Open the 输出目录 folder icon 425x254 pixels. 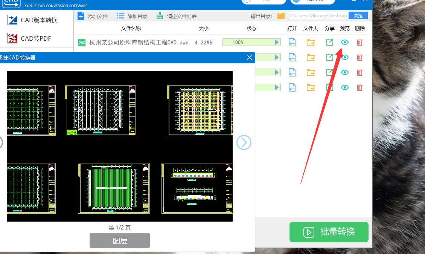coord(280,15)
